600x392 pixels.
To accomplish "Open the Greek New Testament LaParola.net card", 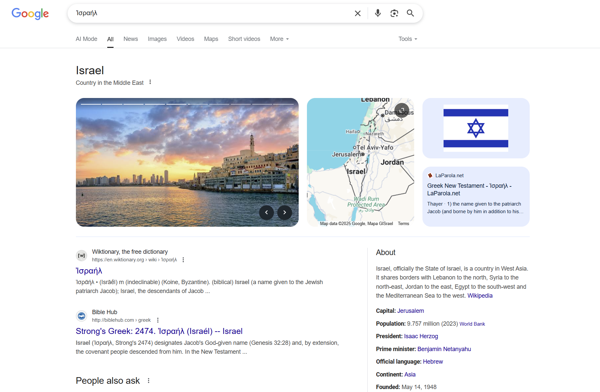I will [476, 197].
